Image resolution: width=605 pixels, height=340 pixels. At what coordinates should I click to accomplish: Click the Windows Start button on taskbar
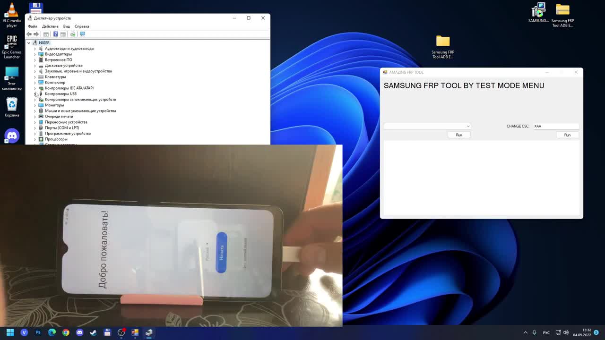coord(10,332)
